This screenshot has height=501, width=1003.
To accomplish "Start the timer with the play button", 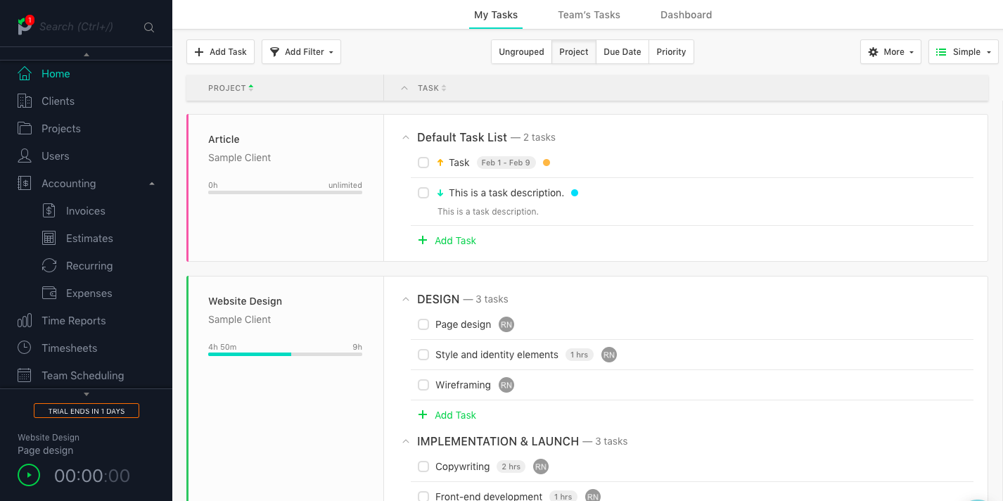I will point(29,475).
